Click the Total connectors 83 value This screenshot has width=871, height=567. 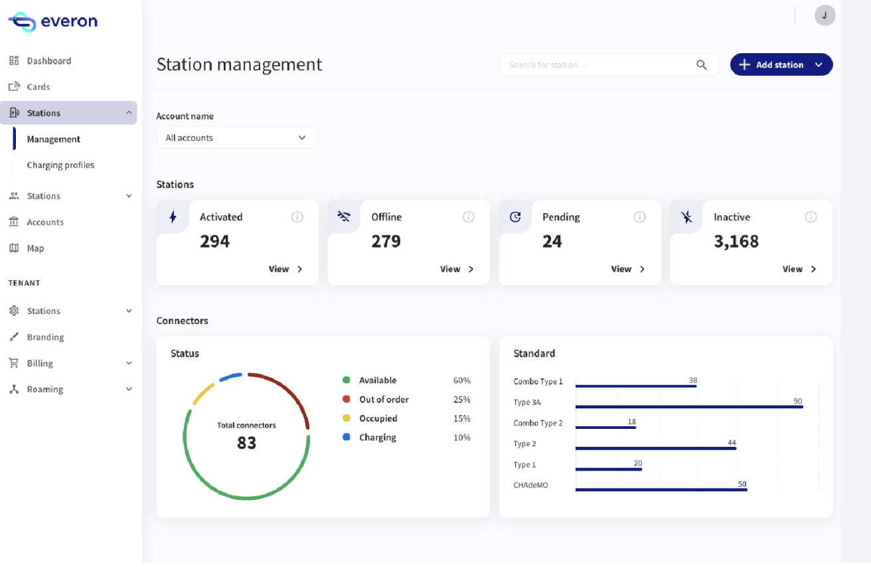246,443
